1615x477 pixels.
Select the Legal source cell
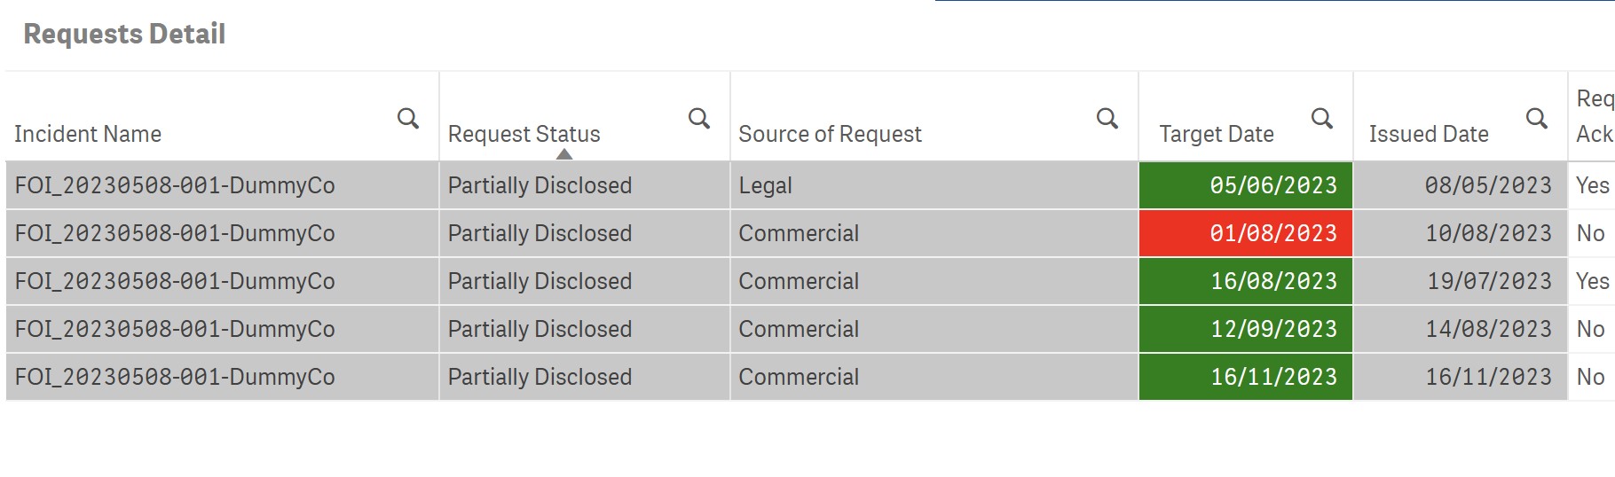pos(765,185)
